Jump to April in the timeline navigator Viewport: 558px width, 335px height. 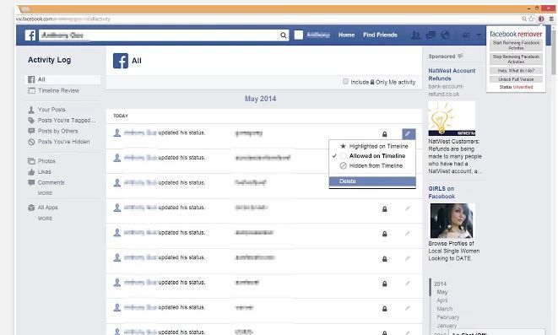(442, 300)
